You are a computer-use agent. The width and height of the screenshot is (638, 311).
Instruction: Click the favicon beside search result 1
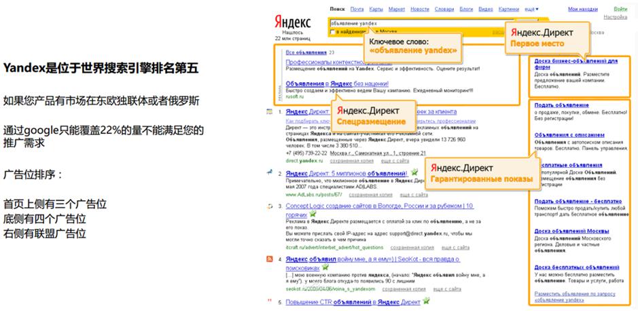pyautogui.click(x=269, y=111)
